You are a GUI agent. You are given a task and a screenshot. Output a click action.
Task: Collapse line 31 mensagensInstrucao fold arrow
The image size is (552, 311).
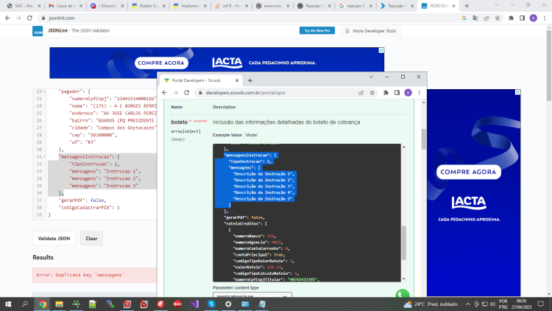pyautogui.click(x=44, y=156)
